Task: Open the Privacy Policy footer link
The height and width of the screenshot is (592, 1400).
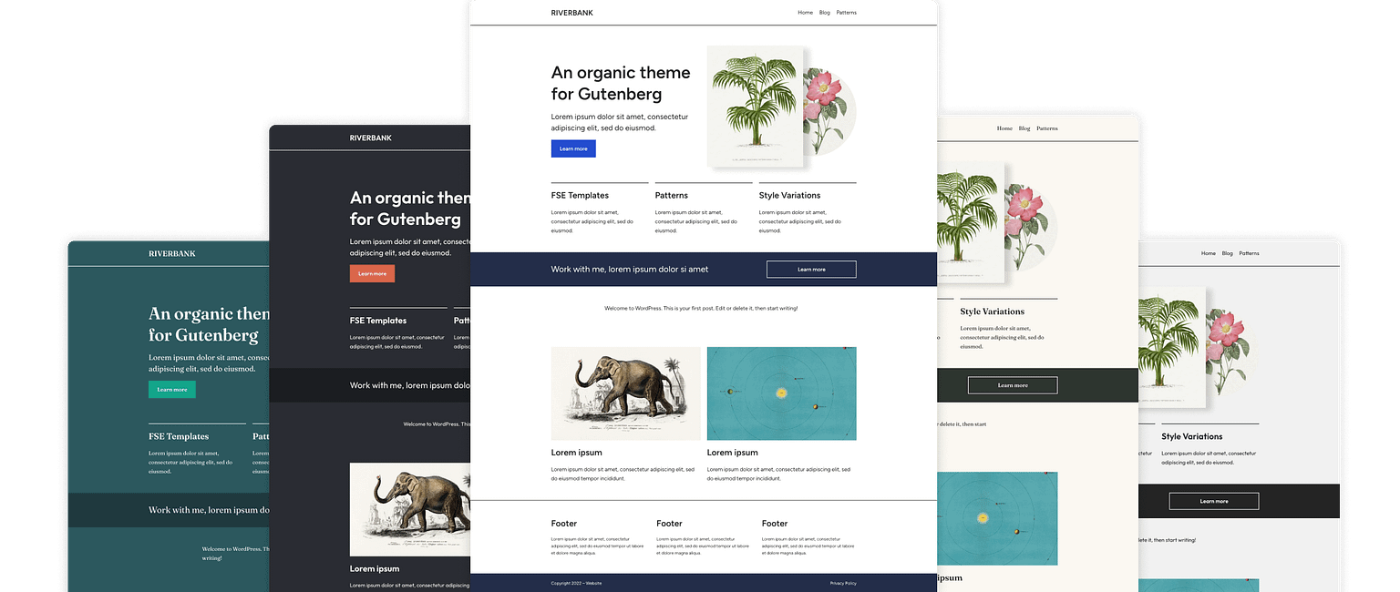Action: [x=842, y=583]
